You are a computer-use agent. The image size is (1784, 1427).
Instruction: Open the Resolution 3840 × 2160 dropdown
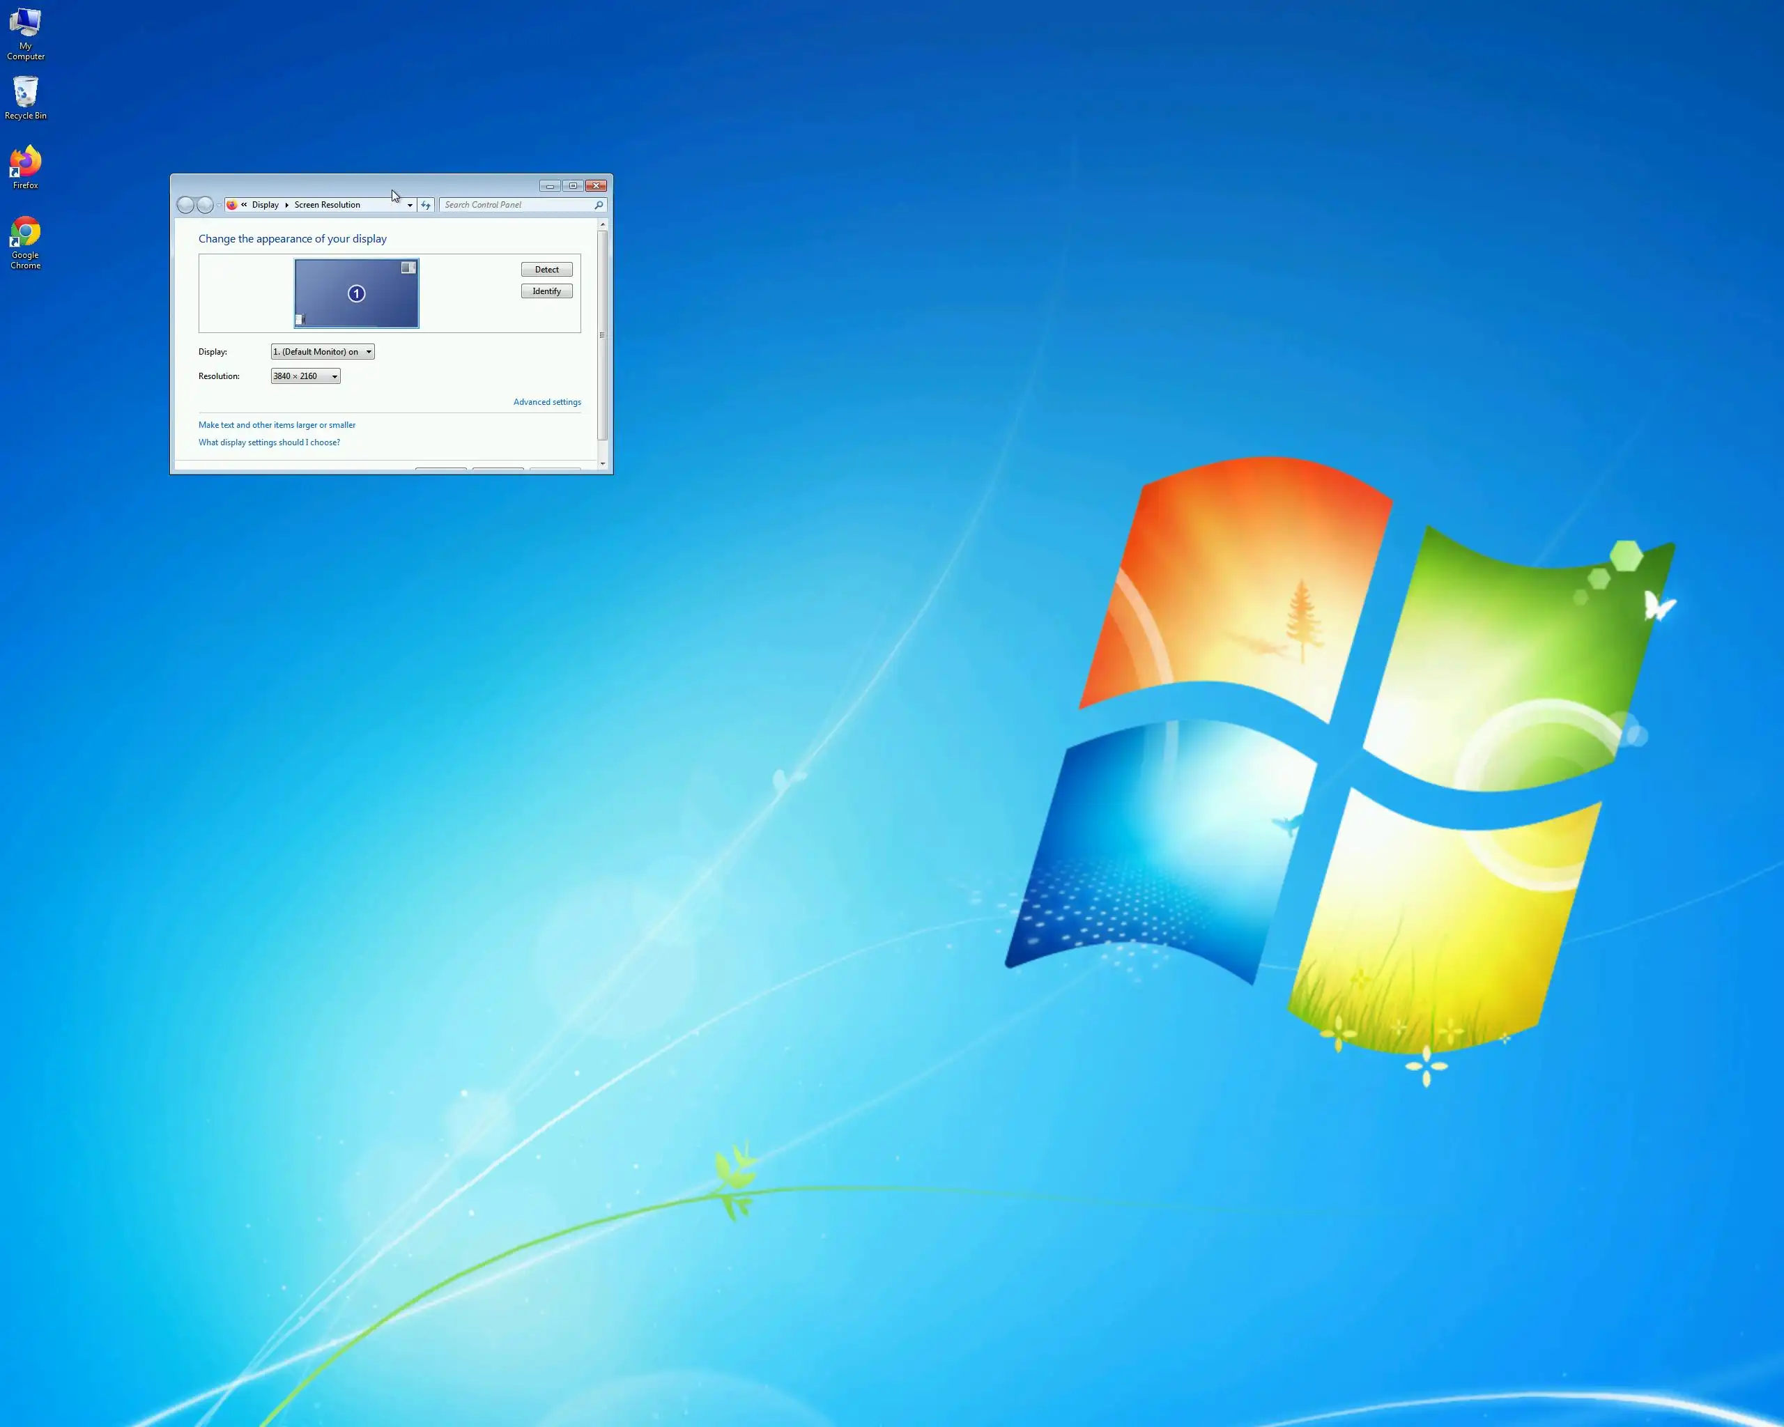305,376
